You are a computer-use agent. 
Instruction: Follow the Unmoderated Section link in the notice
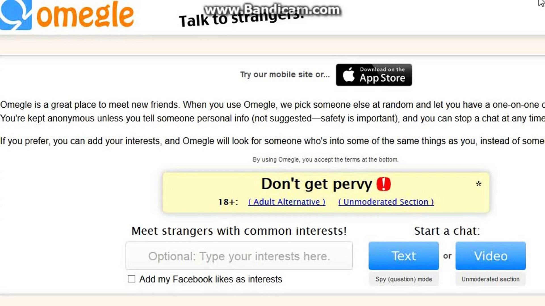pyautogui.click(x=386, y=202)
